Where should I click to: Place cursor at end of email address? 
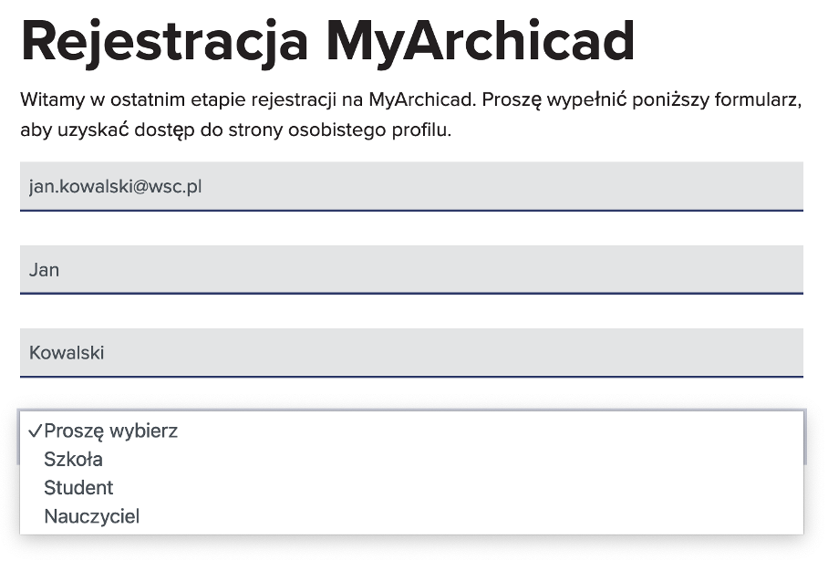coord(203,186)
